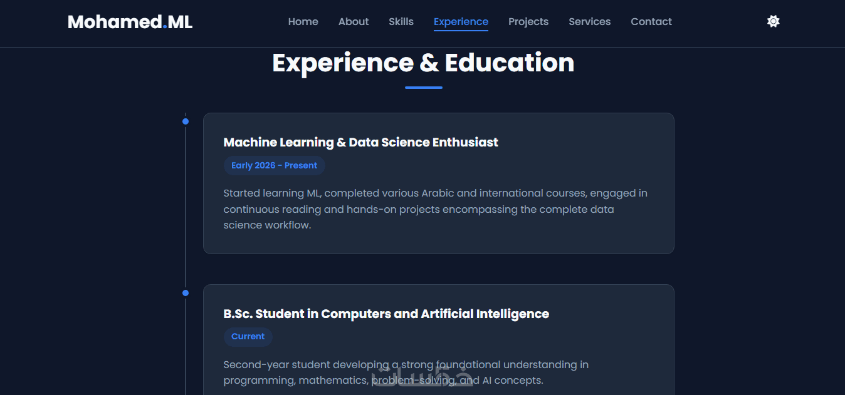Screen dimensions: 845x395
Task: Jump to the Skills section
Action: tap(401, 21)
